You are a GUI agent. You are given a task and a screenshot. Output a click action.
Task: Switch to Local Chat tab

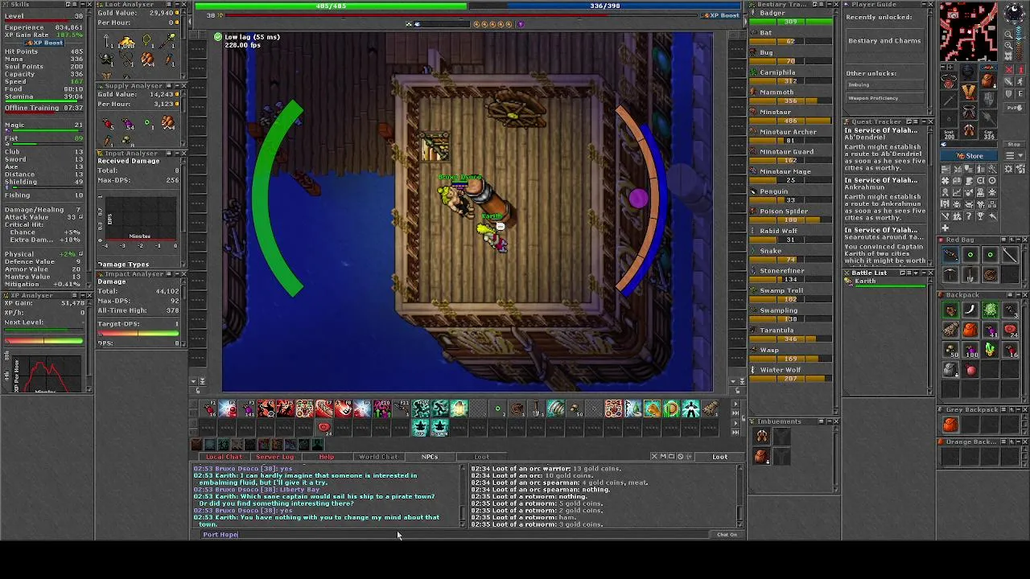click(224, 457)
